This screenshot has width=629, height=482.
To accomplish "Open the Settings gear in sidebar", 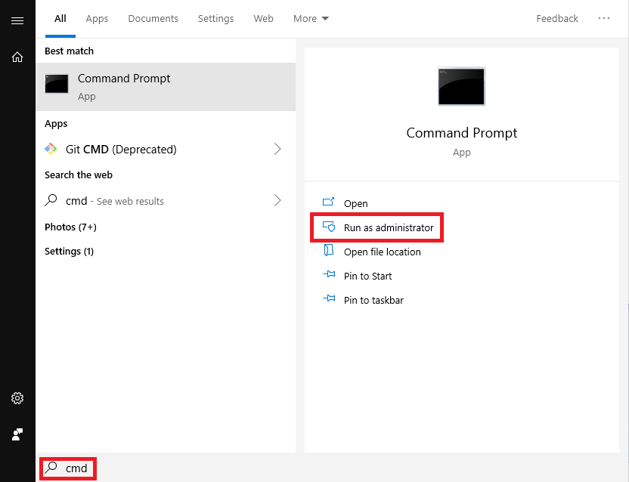I will 17,398.
